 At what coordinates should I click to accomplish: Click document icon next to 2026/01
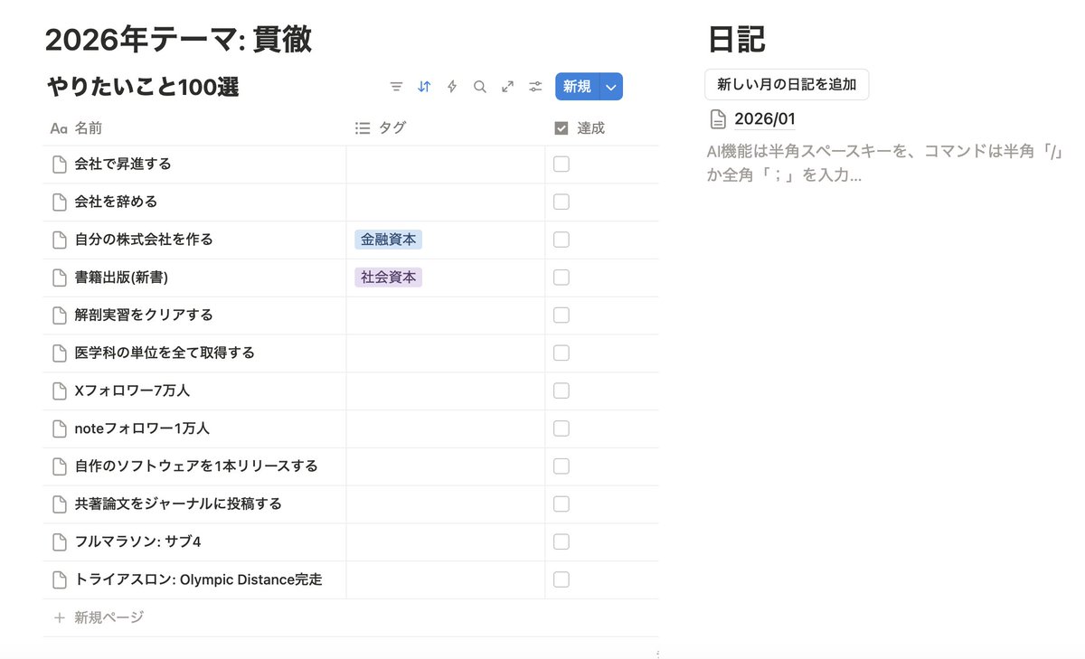718,119
